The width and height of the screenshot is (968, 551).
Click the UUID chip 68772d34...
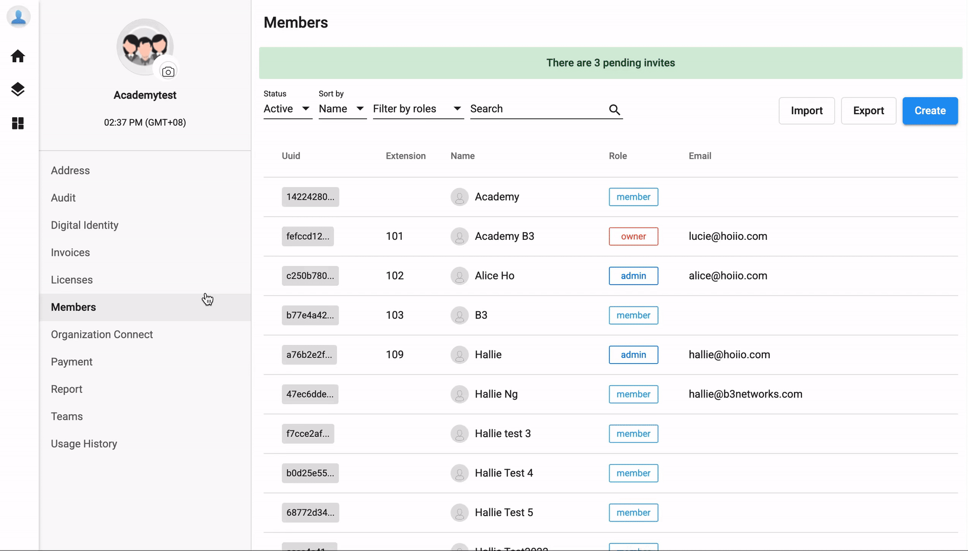click(x=310, y=513)
